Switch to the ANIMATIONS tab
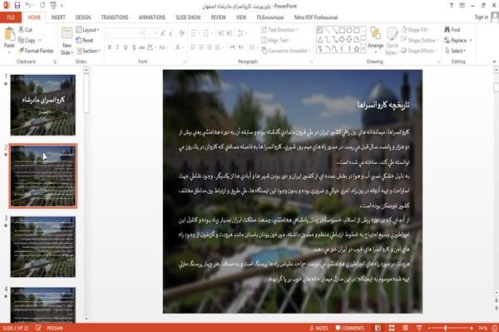 click(x=152, y=17)
